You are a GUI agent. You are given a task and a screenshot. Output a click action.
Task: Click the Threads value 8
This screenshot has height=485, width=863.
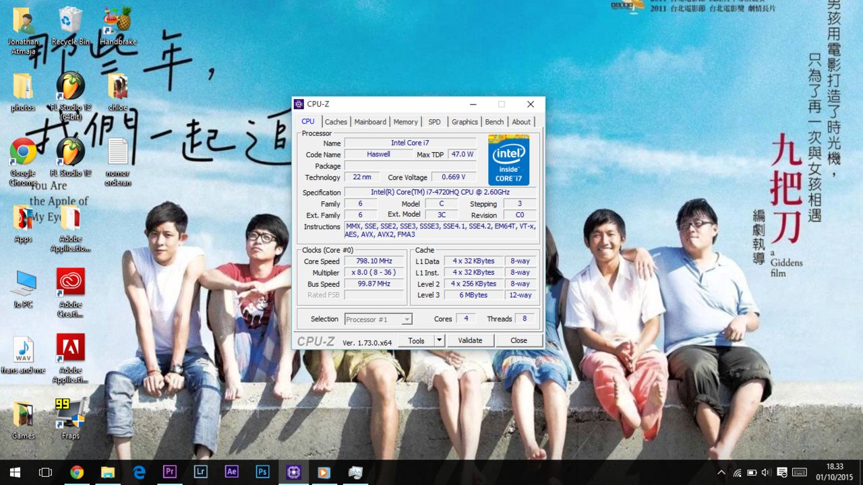click(x=525, y=319)
